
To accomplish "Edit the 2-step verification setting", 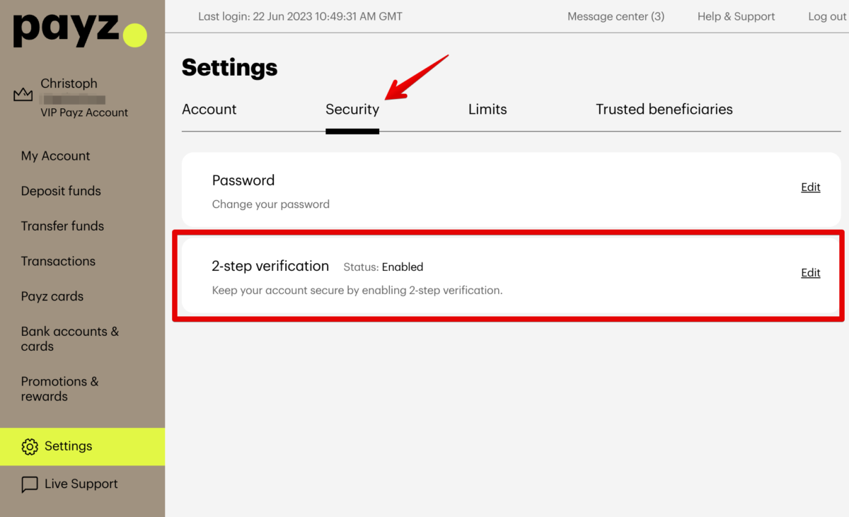I will pos(810,272).
